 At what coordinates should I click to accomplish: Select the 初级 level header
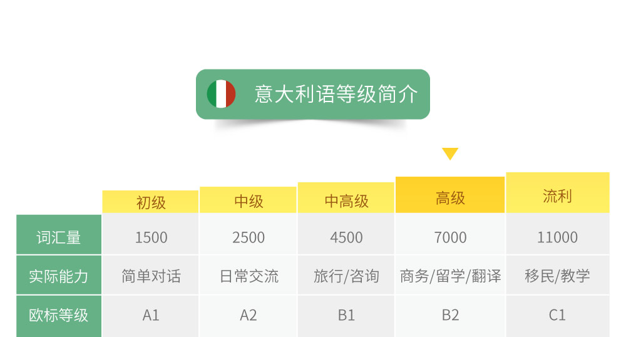tap(150, 202)
